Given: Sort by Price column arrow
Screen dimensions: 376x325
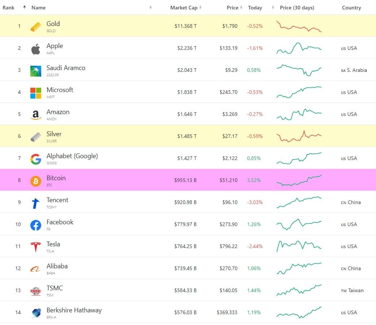Looking at the screenshot, I should pyautogui.click(x=241, y=7).
